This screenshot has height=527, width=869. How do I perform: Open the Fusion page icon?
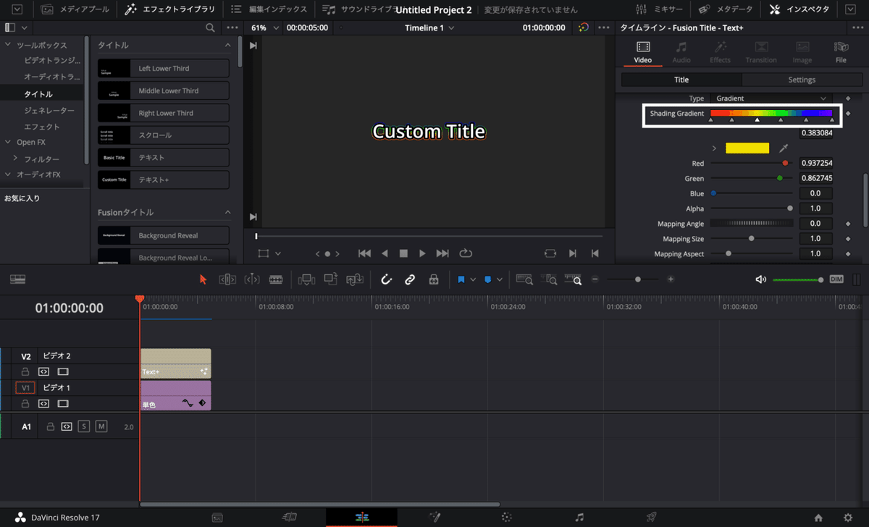(434, 518)
